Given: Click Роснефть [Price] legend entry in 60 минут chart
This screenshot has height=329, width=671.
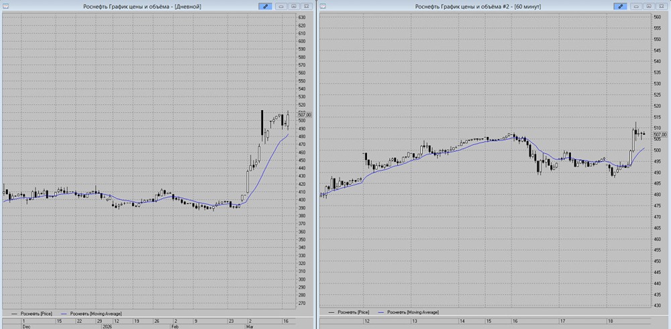Looking at the screenshot, I should [x=349, y=312].
